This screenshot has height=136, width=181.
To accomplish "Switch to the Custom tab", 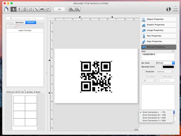I will click(31, 22).
